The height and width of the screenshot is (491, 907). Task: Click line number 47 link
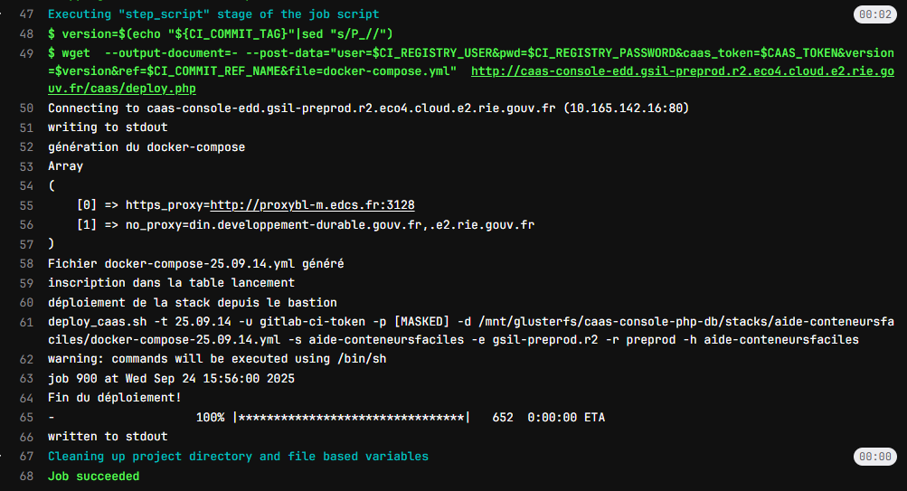click(x=26, y=14)
